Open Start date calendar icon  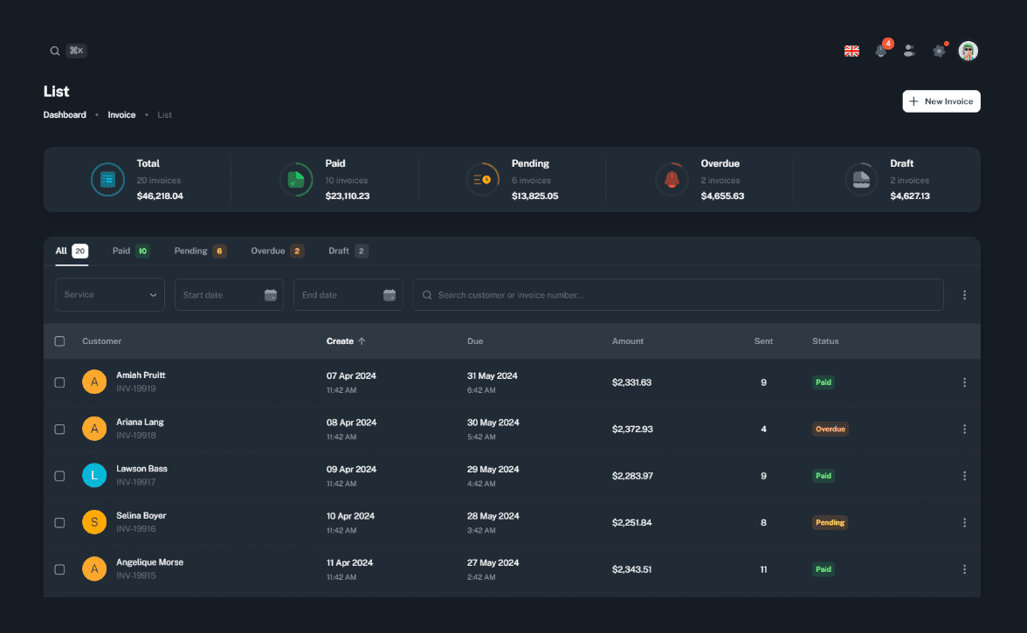pyautogui.click(x=271, y=295)
